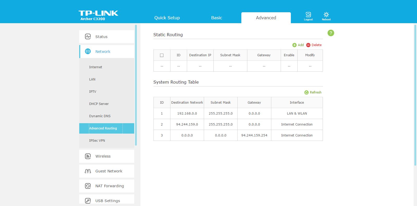Click the LAN & WLAN interface cell

tap(297, 114)
